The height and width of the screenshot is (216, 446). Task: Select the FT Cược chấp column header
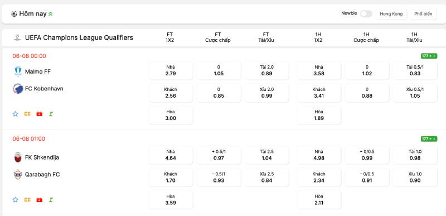[218, 37]
